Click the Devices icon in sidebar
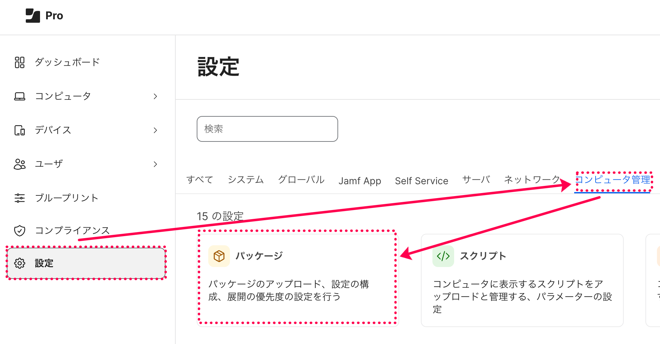Viewport: 660px width, 344px height. tap(20, 130)
